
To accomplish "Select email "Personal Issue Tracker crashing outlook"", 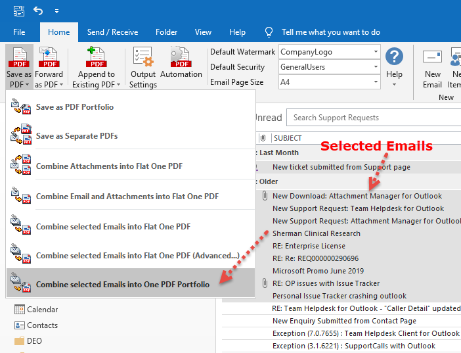I will pyautogui.click(x=340, y=296).
